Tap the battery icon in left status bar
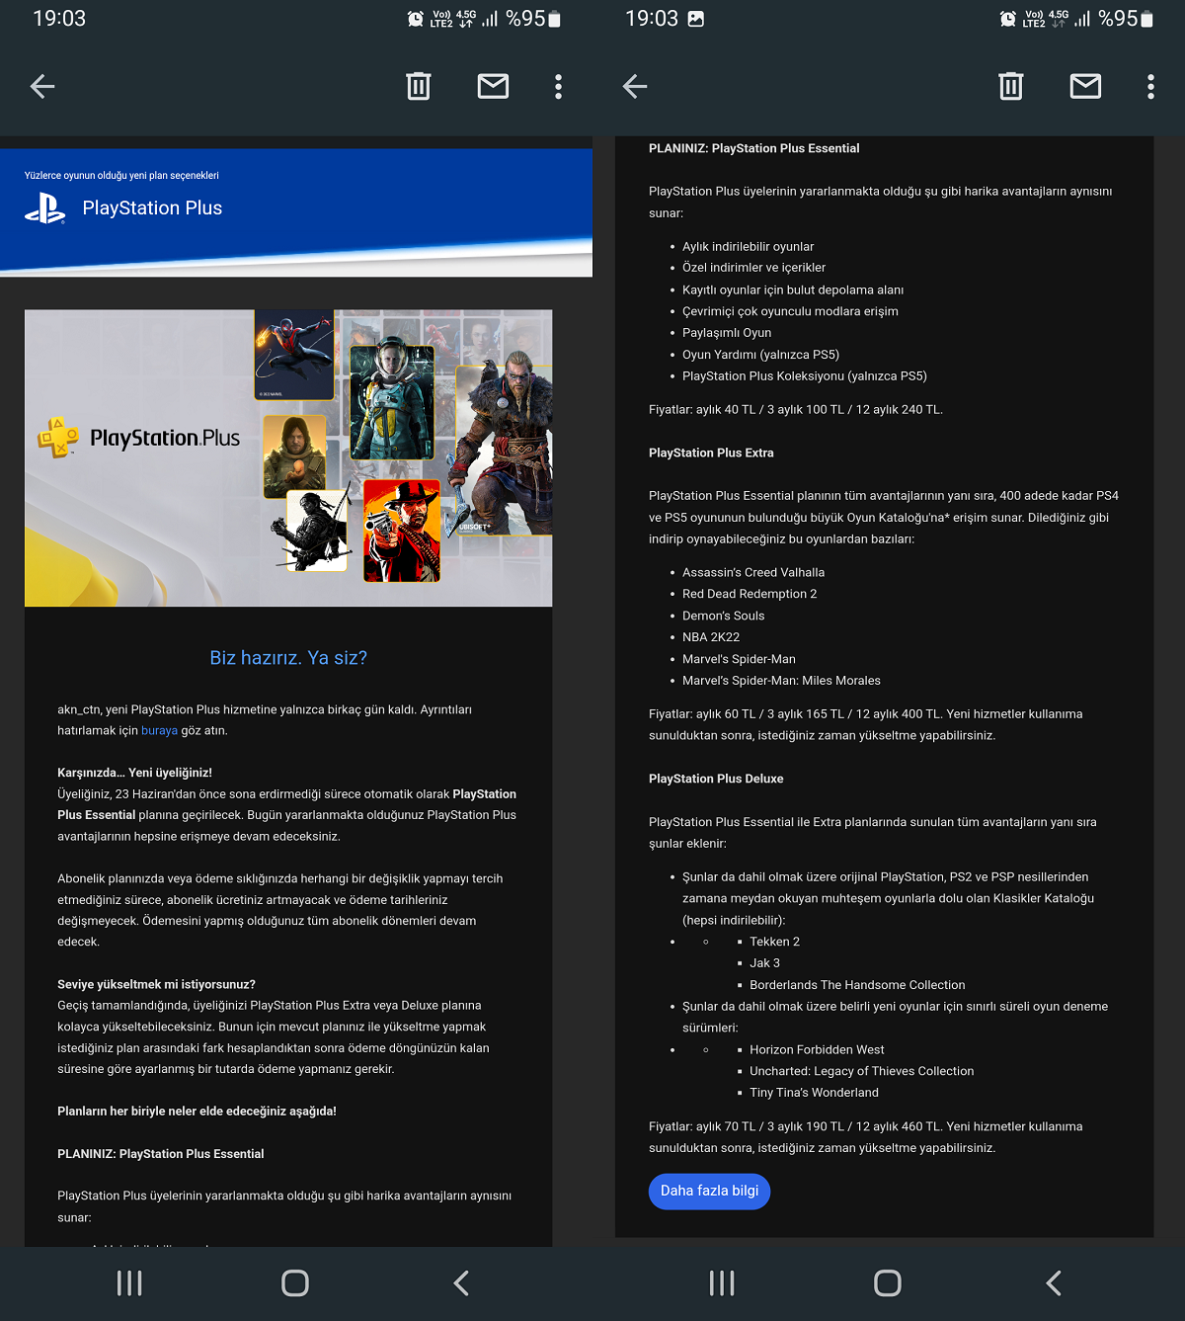The height and width of the screenshot is (1321, 1185). click(555, 19)
